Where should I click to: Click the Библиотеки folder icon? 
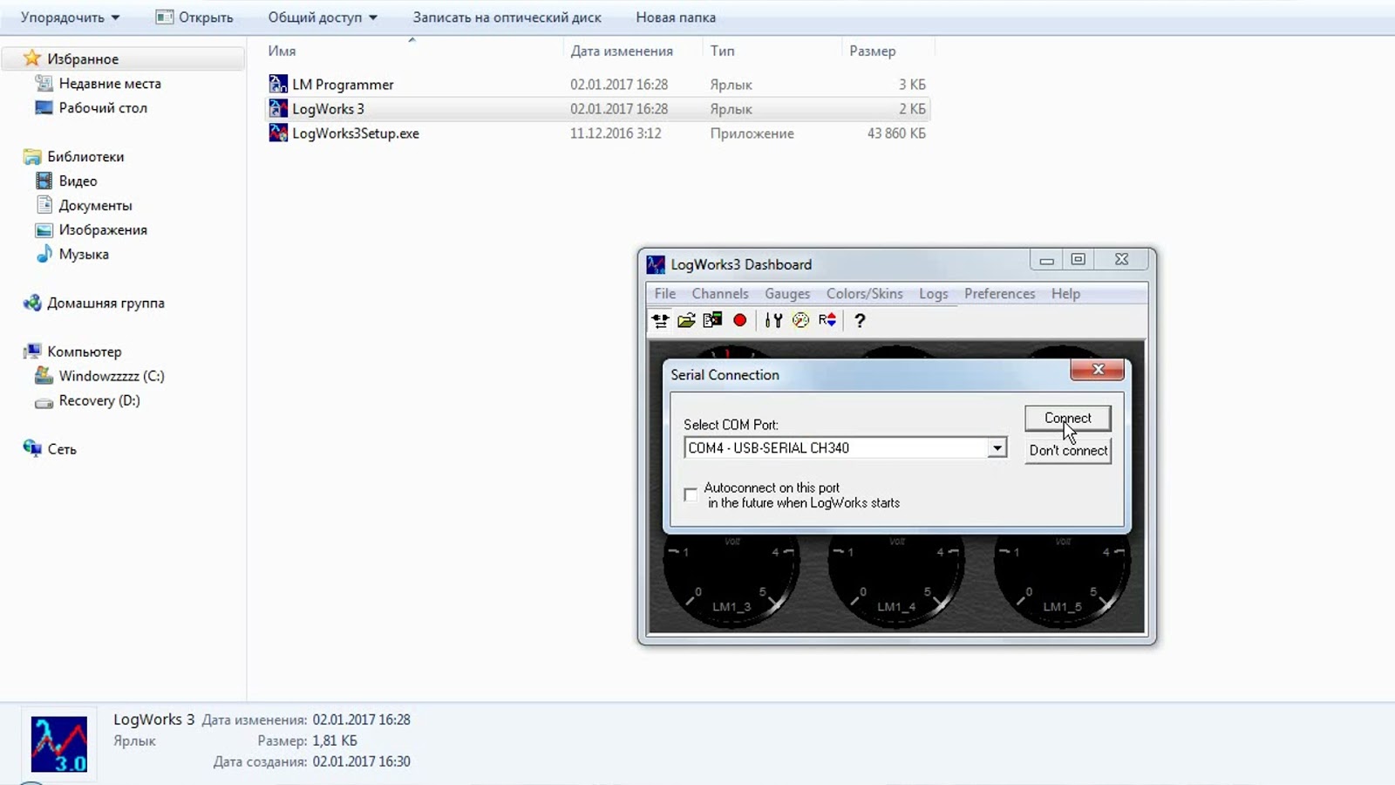point(32,156)
